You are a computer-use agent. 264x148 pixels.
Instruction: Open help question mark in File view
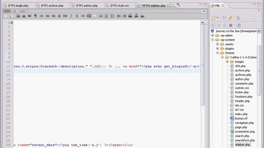pos(238,25)
